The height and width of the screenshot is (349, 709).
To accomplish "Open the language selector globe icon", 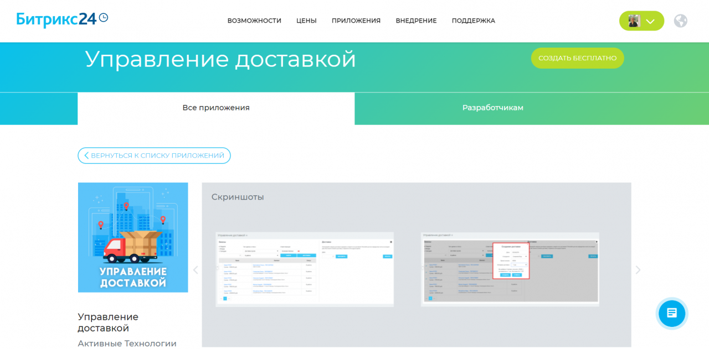I will 680,21.
